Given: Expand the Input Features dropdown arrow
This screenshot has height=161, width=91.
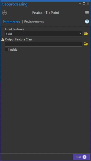Looking at the screenshot, I should pyautogui.click(x=80, y=34).
